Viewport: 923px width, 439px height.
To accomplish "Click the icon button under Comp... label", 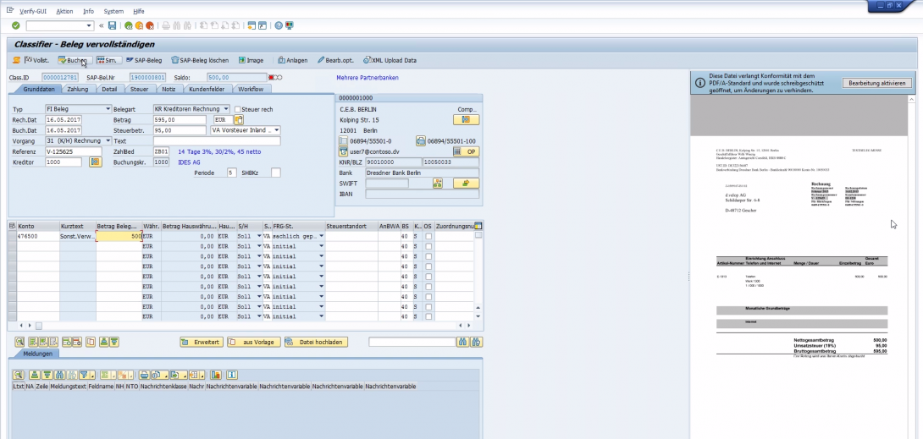I will point(467,120).
